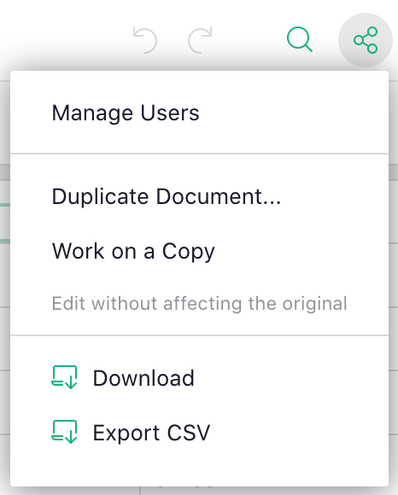Click the 'Edit without affecting the original' hint
Viewport: 398px width, 495px height.
click(199, 303)
